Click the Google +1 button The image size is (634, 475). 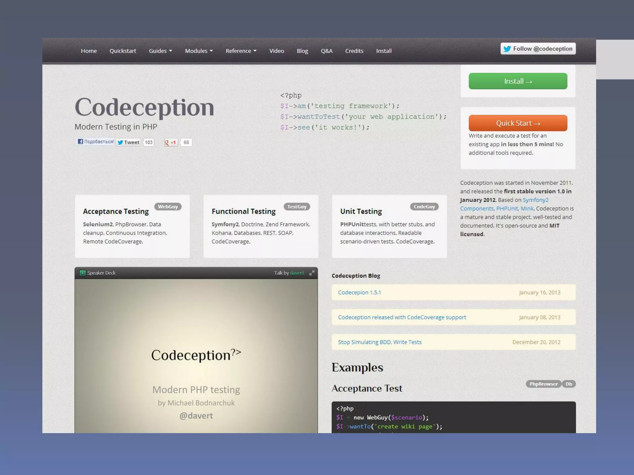point(171,142)
